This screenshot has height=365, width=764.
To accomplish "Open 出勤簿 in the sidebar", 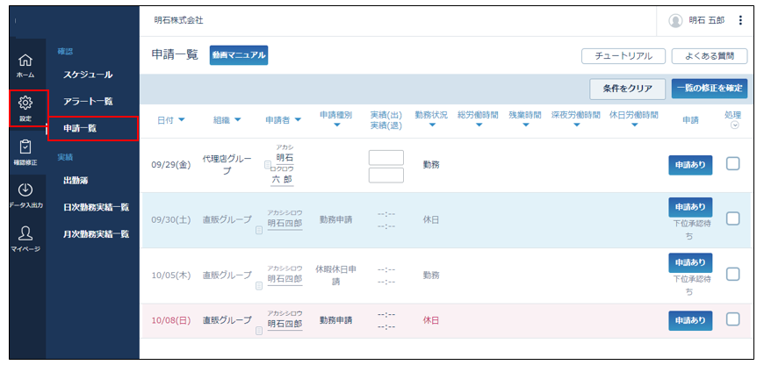I will [x=76, y=180].
